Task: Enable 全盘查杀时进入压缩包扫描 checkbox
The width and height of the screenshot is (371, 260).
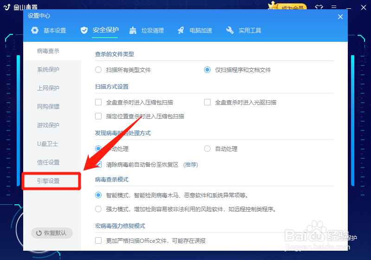Action: point(98,102)
